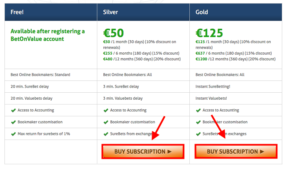Click Available after registering a BetOnValue account
This screenshot has width=287, height=169.
point(48,35)
